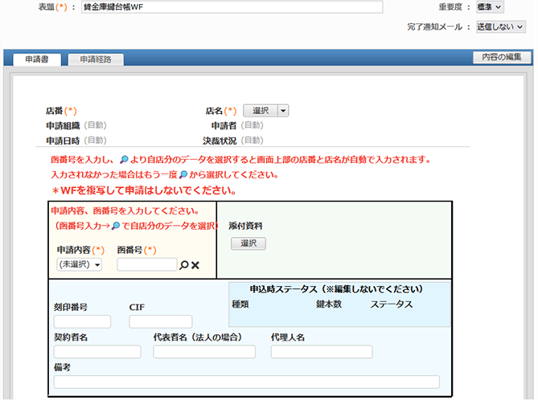
Task: Click the 契約者名 text box
Action: point(97,352)
